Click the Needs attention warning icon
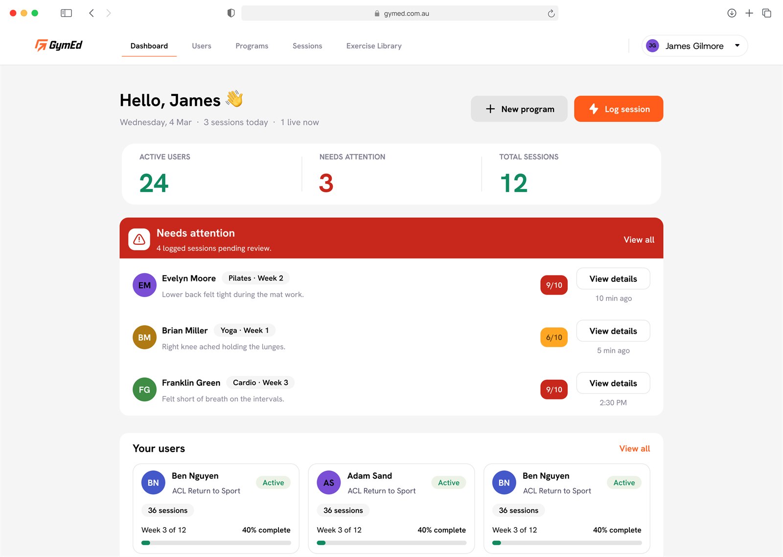Viewport: 783px width, 557px height. click(x=139, y=239)
